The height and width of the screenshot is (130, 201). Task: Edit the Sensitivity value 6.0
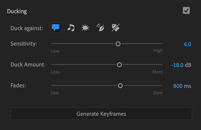(x=187, y=44)
